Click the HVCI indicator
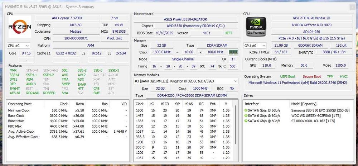The width and height of the screenshot is (358, 166). point(344,77)
